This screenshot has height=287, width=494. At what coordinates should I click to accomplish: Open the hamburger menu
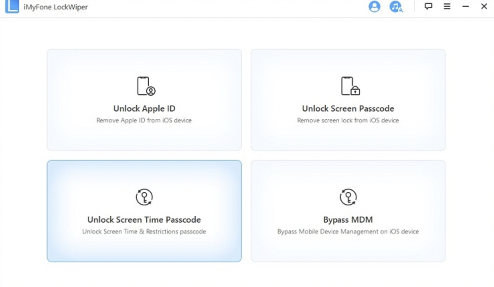coord(447,6)
